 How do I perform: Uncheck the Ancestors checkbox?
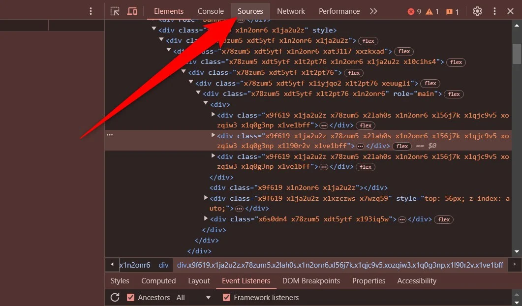click(x=130, y=297)
